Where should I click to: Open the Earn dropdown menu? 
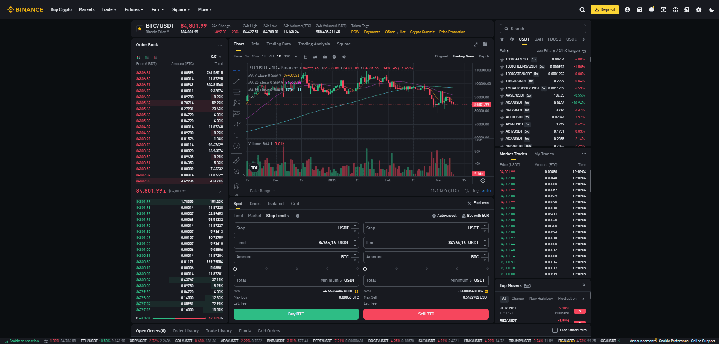[x=158, y=9]
